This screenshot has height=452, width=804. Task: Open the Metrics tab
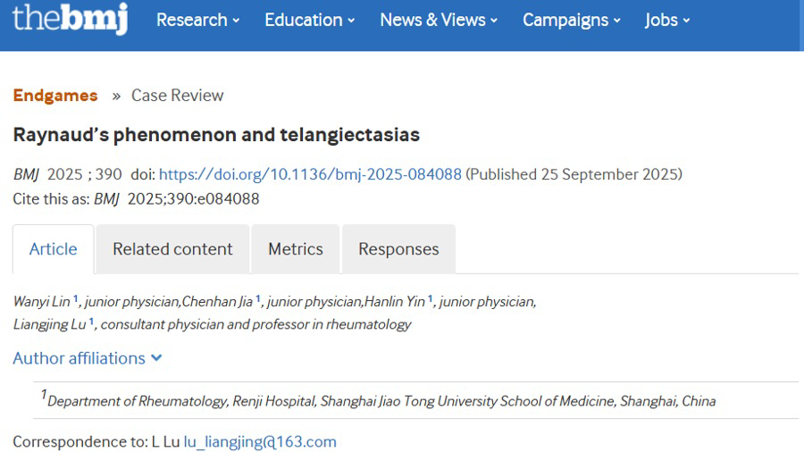pyautogui.click(x=296, y=249)
